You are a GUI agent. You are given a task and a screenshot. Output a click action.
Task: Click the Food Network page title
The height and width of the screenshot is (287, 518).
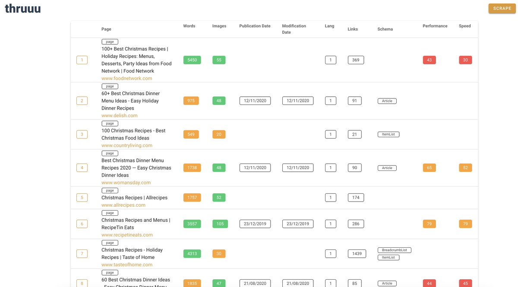pyautogui.click(x=136, y=60)
